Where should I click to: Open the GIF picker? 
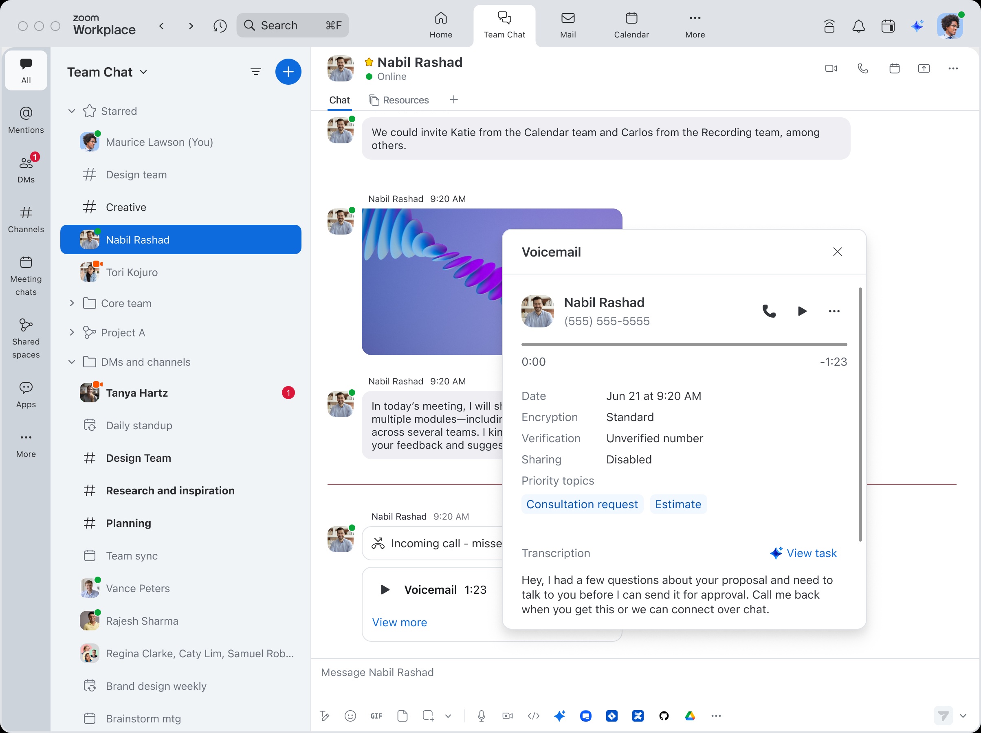point(376,716)
